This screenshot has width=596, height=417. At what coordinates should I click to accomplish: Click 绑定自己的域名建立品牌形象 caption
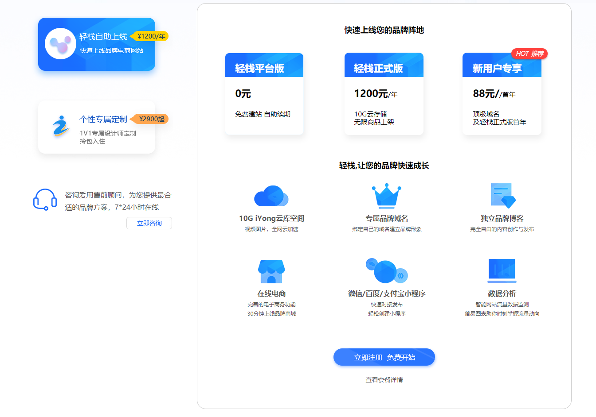387,229
